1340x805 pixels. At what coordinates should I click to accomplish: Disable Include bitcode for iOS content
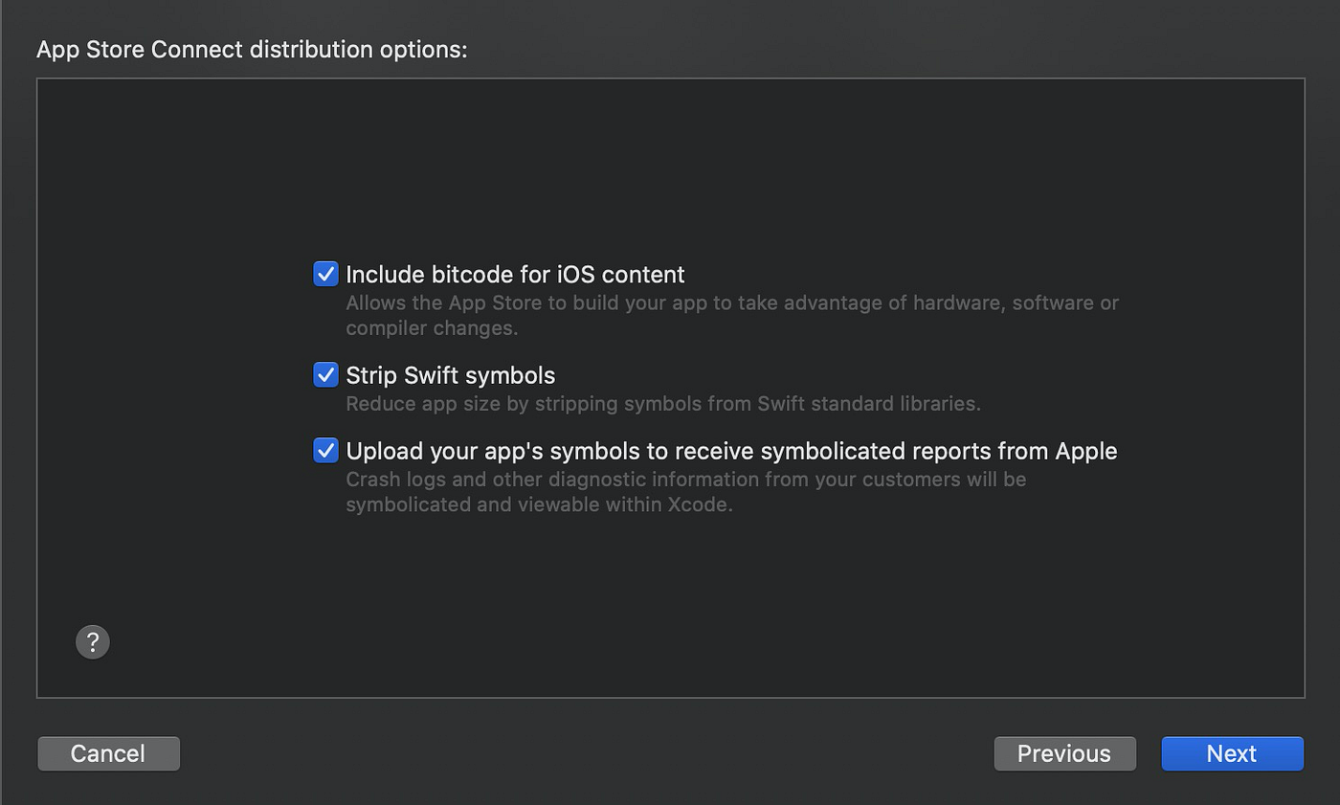(x=325, y=274)
